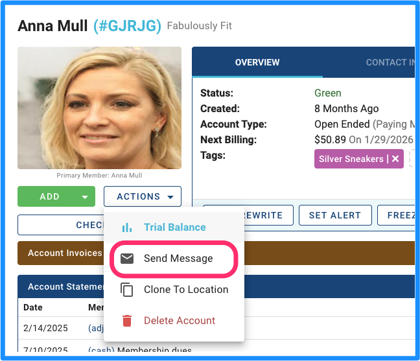This screenshot has height=361, width=420.
Task: Click the Trial Balance bar chart icon
Action: 126,227
